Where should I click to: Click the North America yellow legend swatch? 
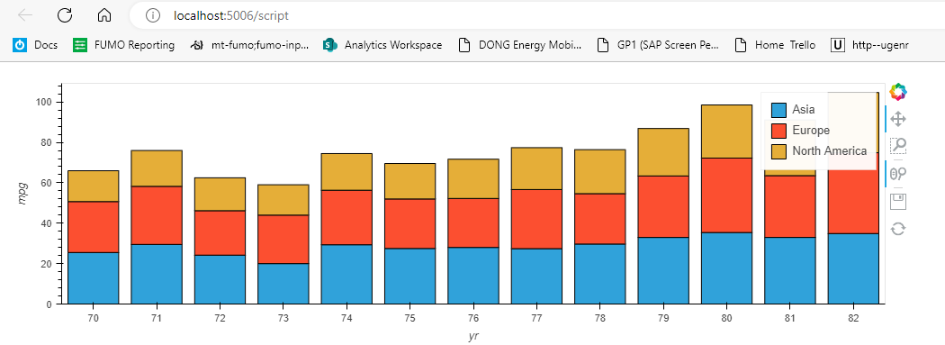(x=778, y=150)
